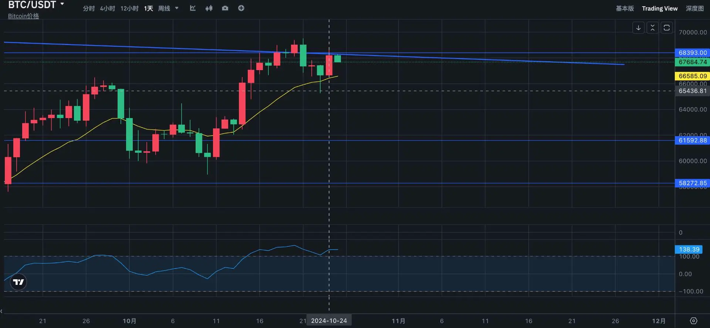This screenshot has height=328, width=710.
Task: Click the TradingView logo badge
Action: point(18,282)
